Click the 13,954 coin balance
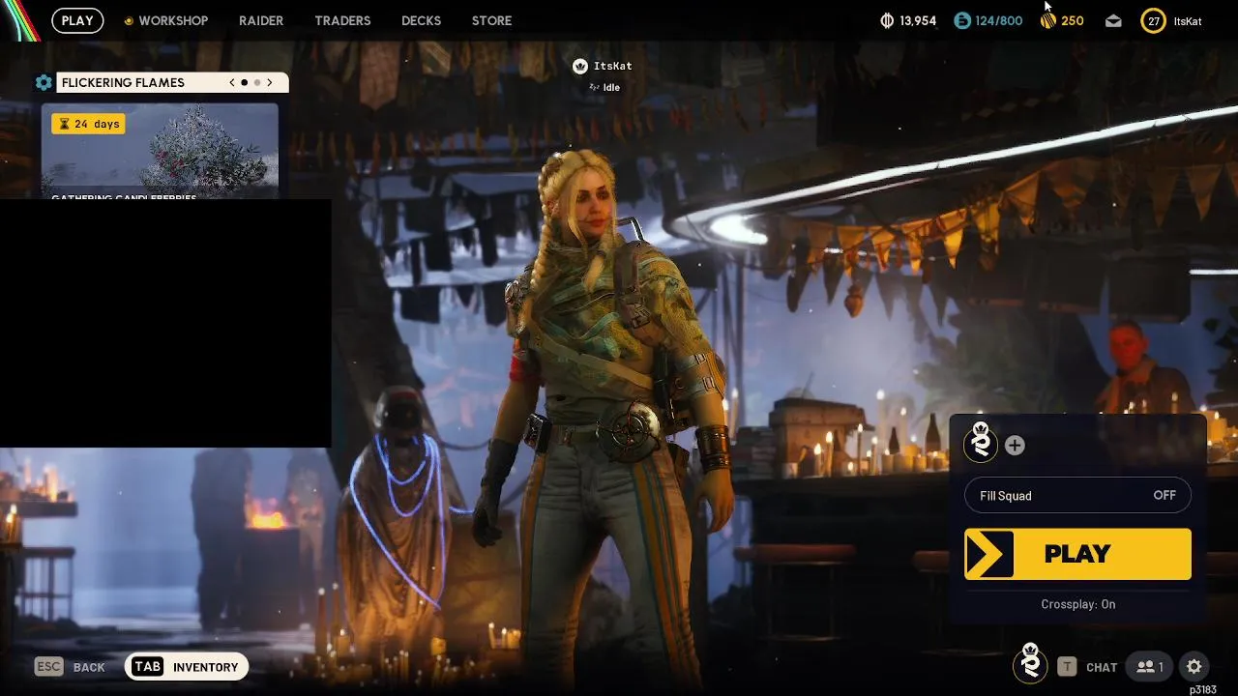Image resolution: width=1238 pixels, height=696 pixels. 918,20
